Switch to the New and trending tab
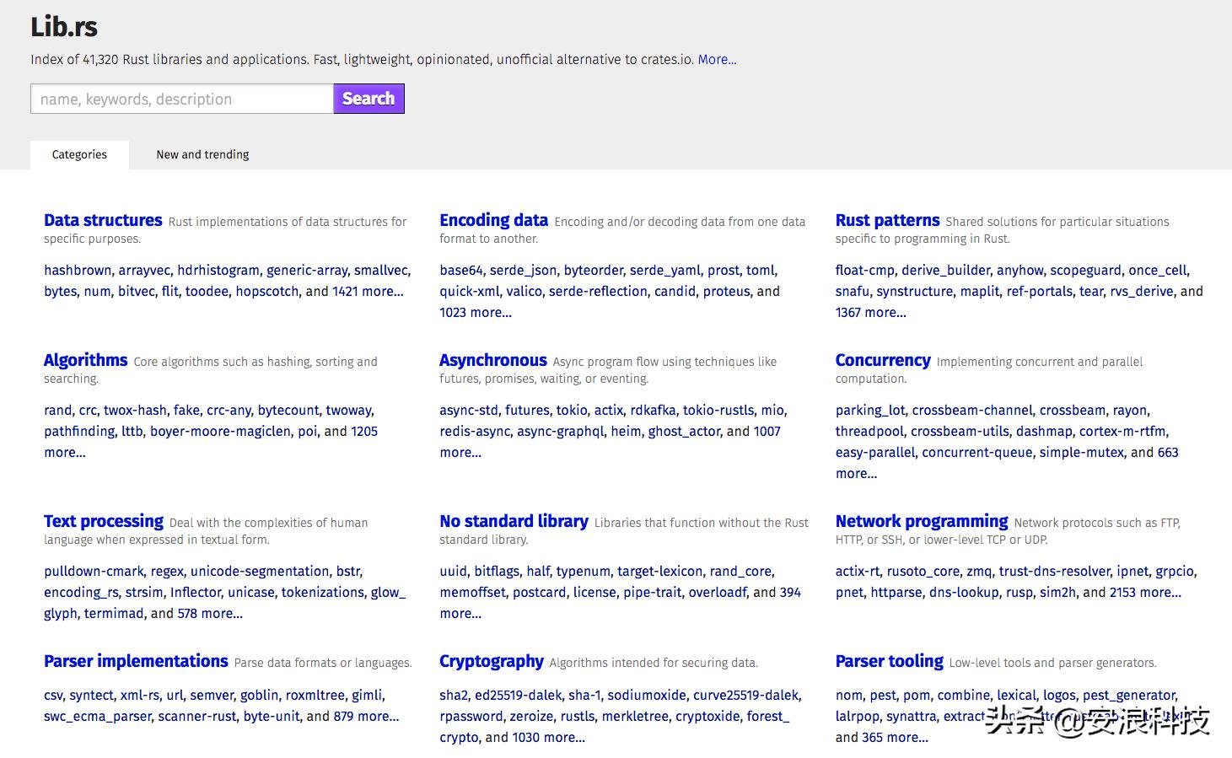Viewport: 1232px width, 758px height. click(202, 154)
